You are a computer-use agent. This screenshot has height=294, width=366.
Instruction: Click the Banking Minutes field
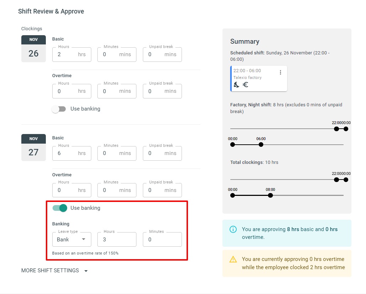pyautogui.click(x=162, y=239)
